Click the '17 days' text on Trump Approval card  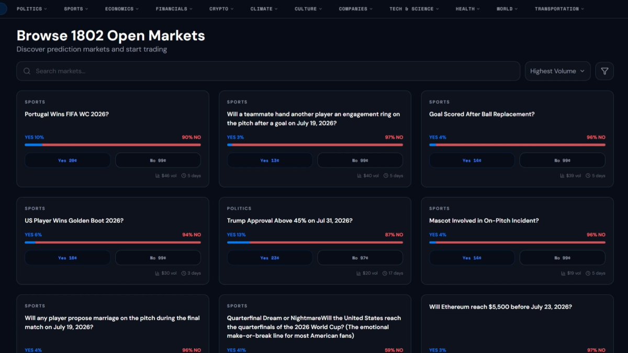[396, 273]
